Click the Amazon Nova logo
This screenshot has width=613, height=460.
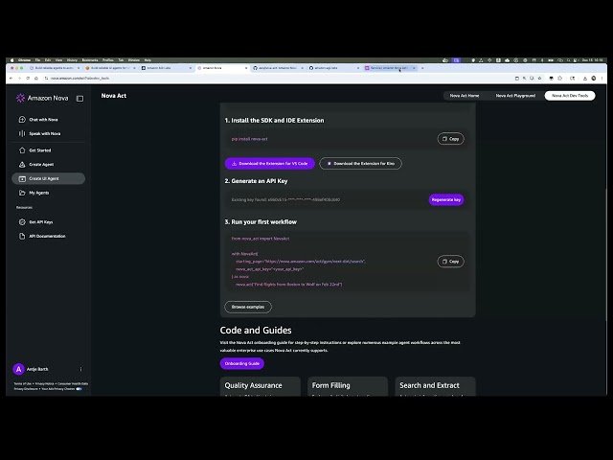[x=42, y=98]
